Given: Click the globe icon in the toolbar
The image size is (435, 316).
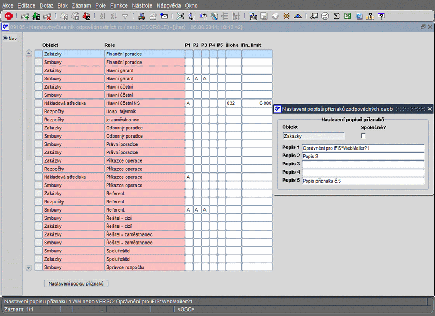Looking at the screenshot, I should pos(275,16).
